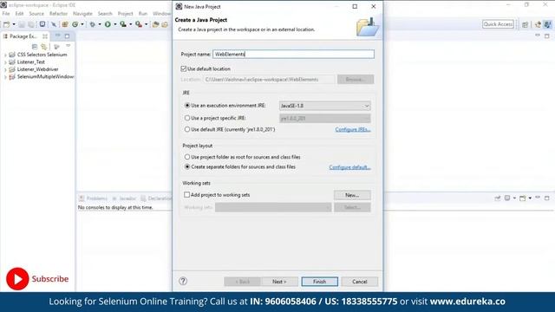Open the Package Explorer view menu arrow
This screenshot has width=555, height=312.
coord(68,46)
